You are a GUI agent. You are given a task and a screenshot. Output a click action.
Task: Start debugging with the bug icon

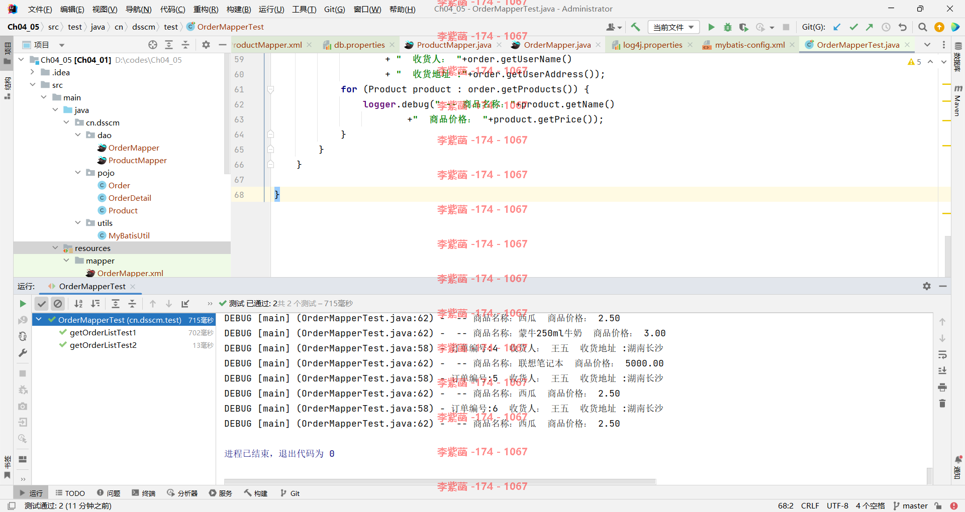click(727, 27)
